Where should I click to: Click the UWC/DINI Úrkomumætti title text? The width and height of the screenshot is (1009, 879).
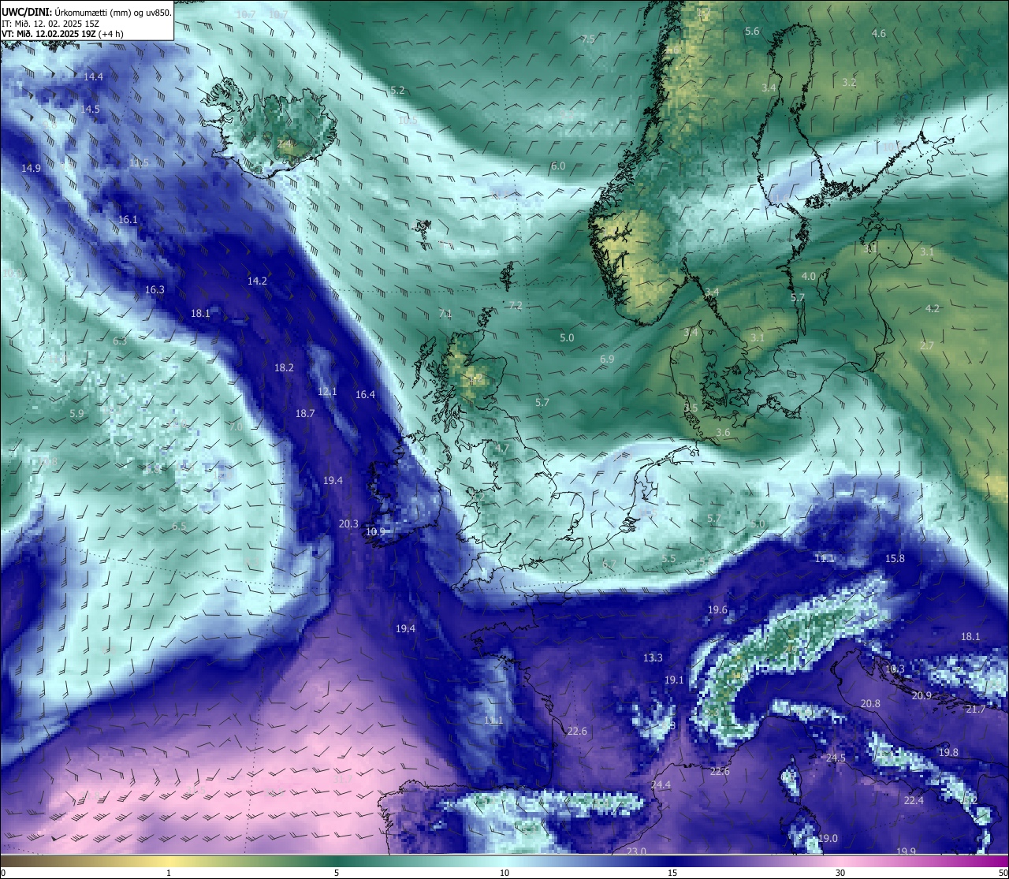point(86,13)
